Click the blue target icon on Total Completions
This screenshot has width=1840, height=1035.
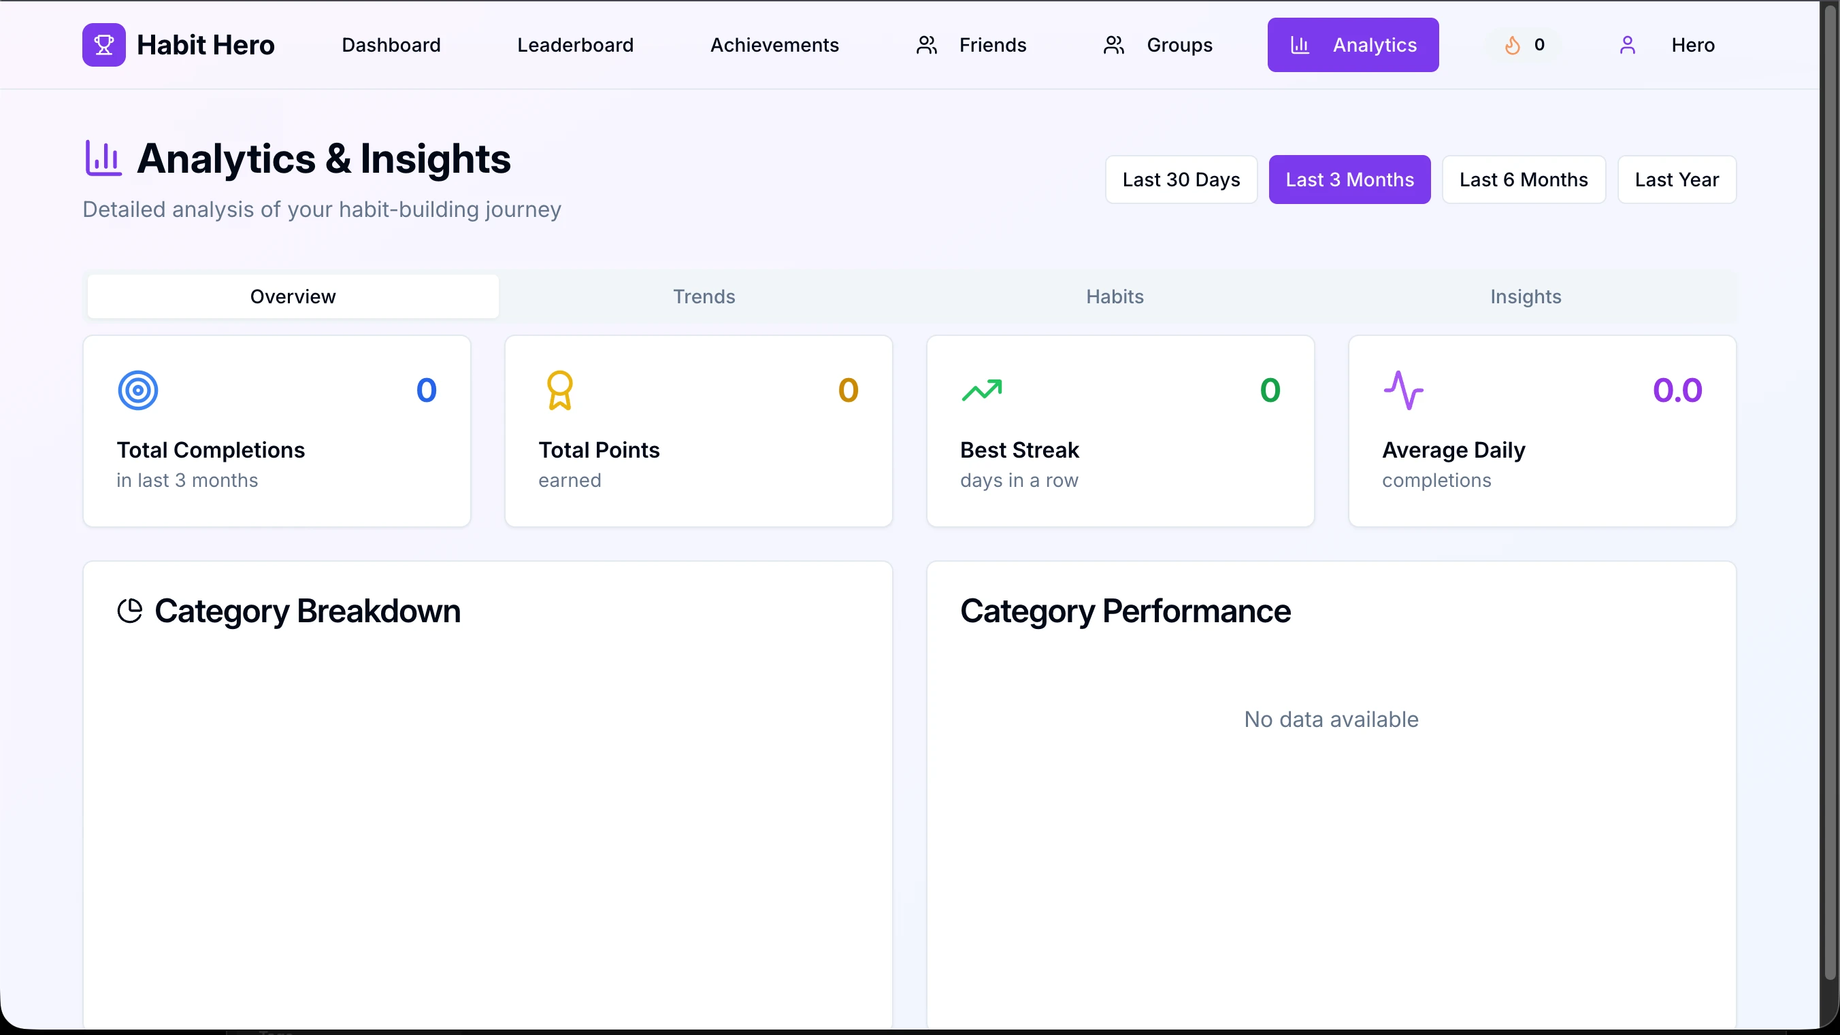coord(138,390)
